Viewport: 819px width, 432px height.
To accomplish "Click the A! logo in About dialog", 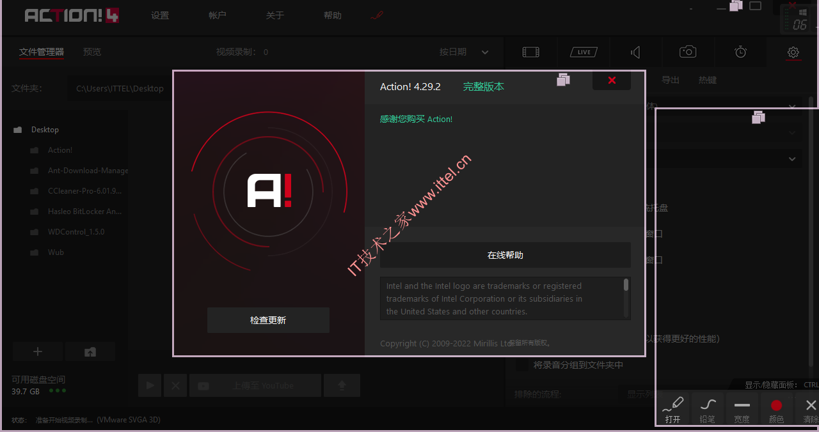I will coord(269,190).
